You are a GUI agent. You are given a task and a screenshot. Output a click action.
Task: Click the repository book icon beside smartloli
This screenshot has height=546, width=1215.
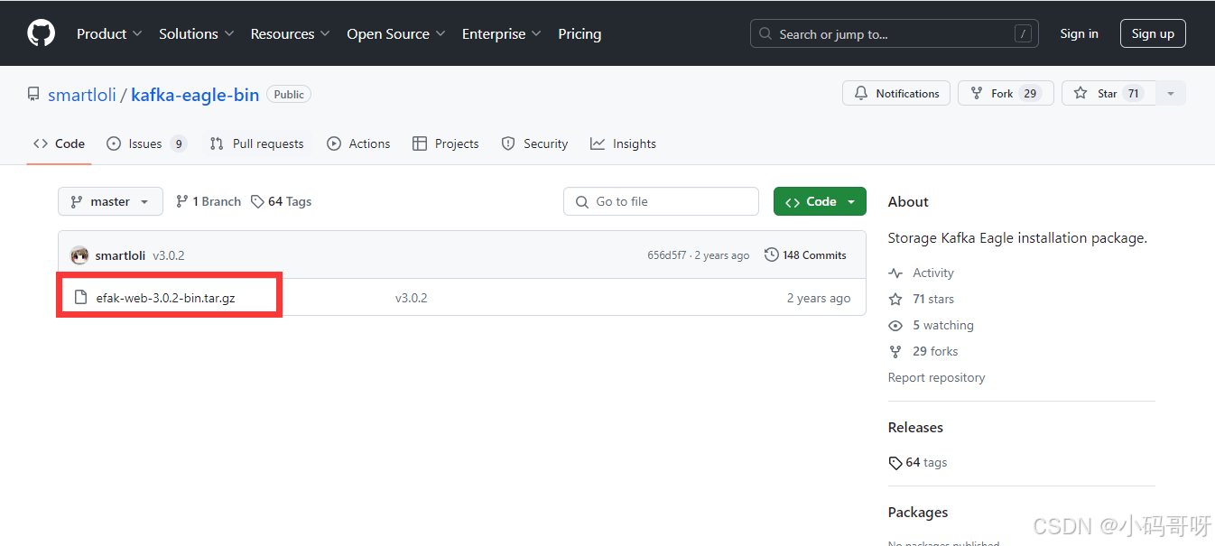tap(33, 94)
